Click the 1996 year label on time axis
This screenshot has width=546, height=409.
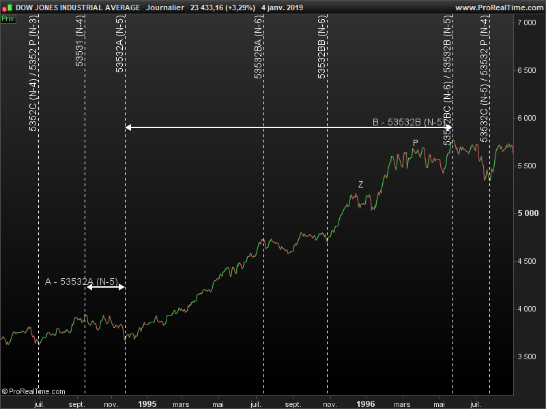tap(366, 404)
